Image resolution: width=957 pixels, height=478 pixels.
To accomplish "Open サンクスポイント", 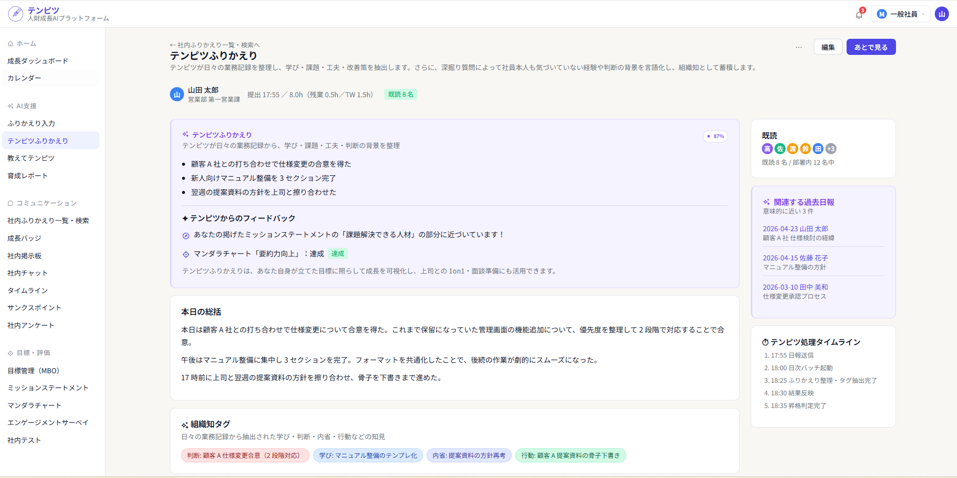I will [x=50, y=308].
